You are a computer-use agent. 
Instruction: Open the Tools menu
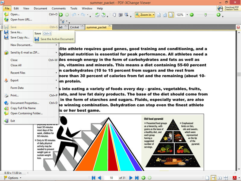click(74, 8)
